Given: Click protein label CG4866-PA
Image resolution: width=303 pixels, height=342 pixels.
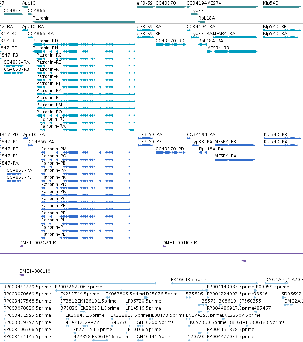Looking at the screenshot, I should pos(41,142).
